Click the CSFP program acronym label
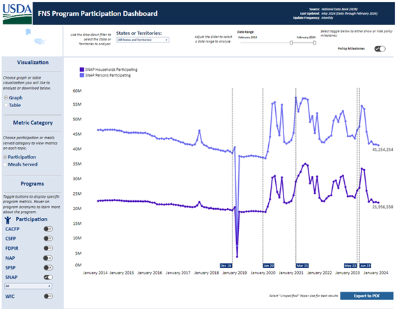Screen dimensions: 397x309 pyautogui.click(x=10, y=239)
